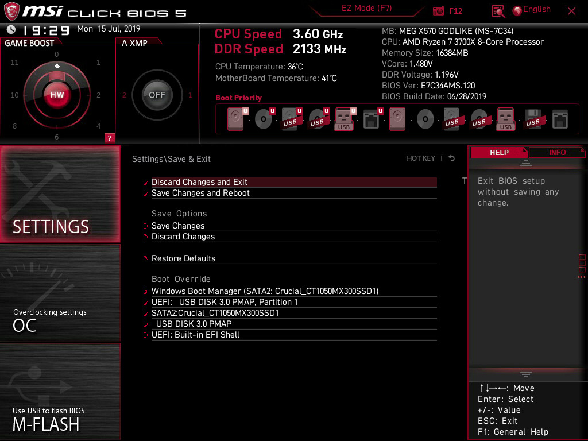Image resolution: width=588 pixels, height=441 pixels.
Task: Switch to the HELP tab
Action: tap(498, 152)
